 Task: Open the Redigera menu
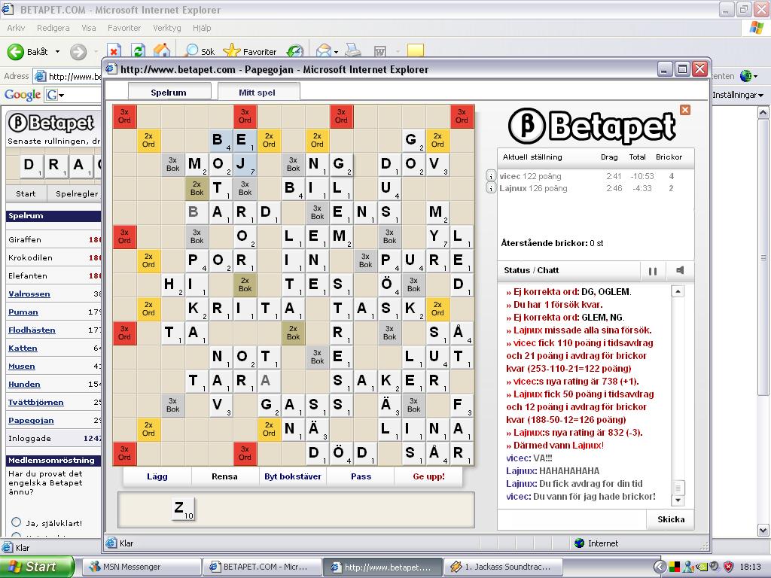53,28
